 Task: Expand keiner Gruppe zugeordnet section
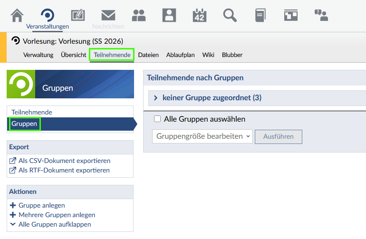point(212,98)
